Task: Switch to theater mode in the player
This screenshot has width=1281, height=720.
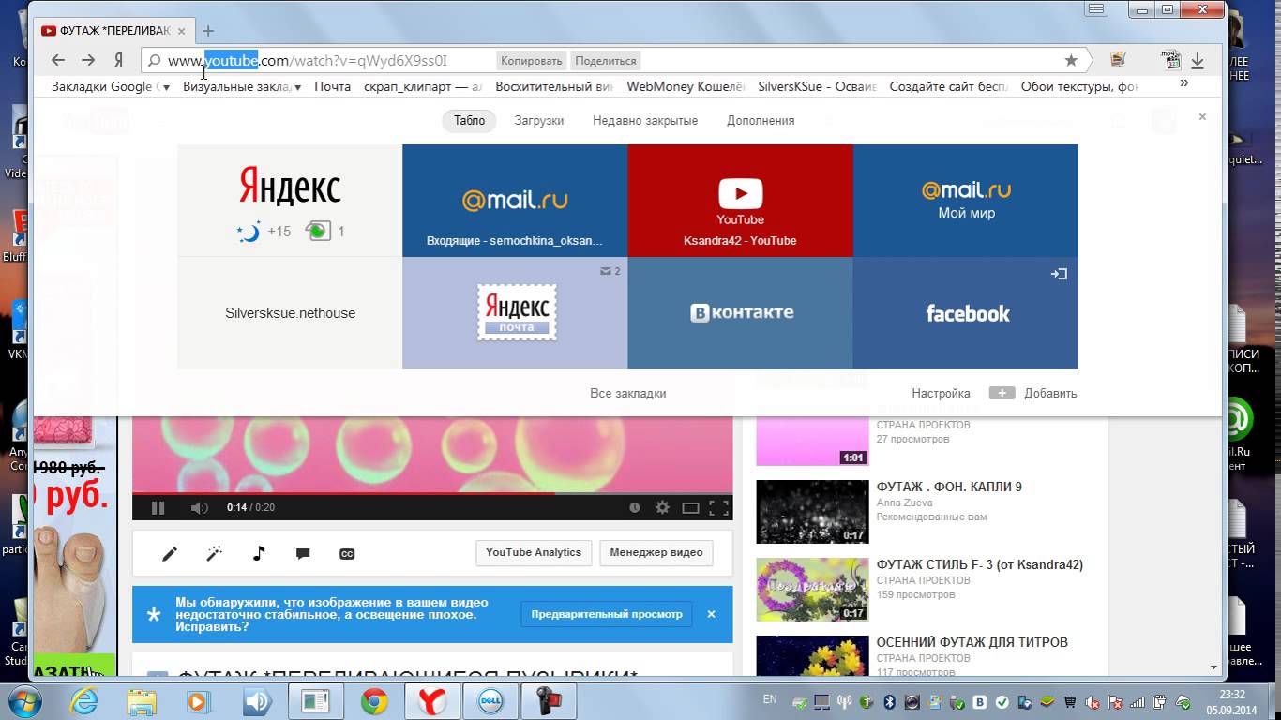Action: [690, 508]
